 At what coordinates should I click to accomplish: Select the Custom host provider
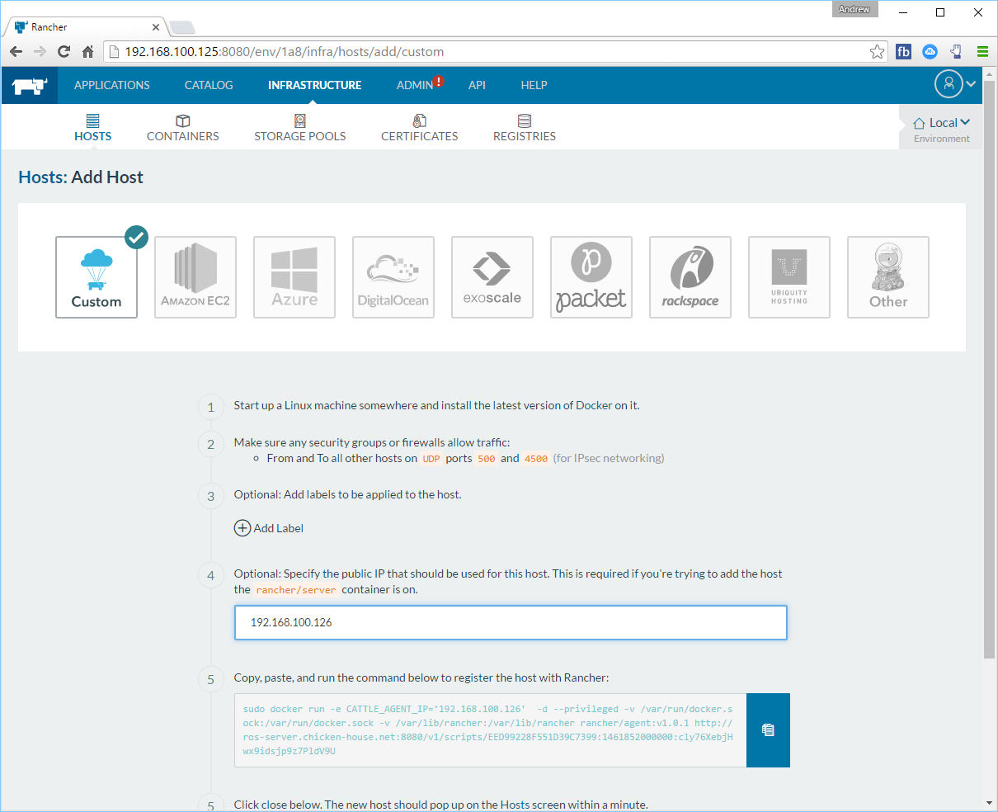[x=97, y=277]
